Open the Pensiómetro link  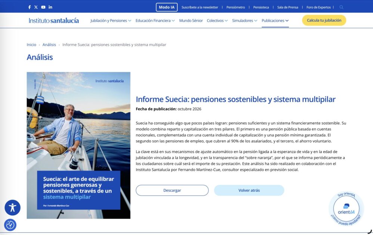[236, 7]
